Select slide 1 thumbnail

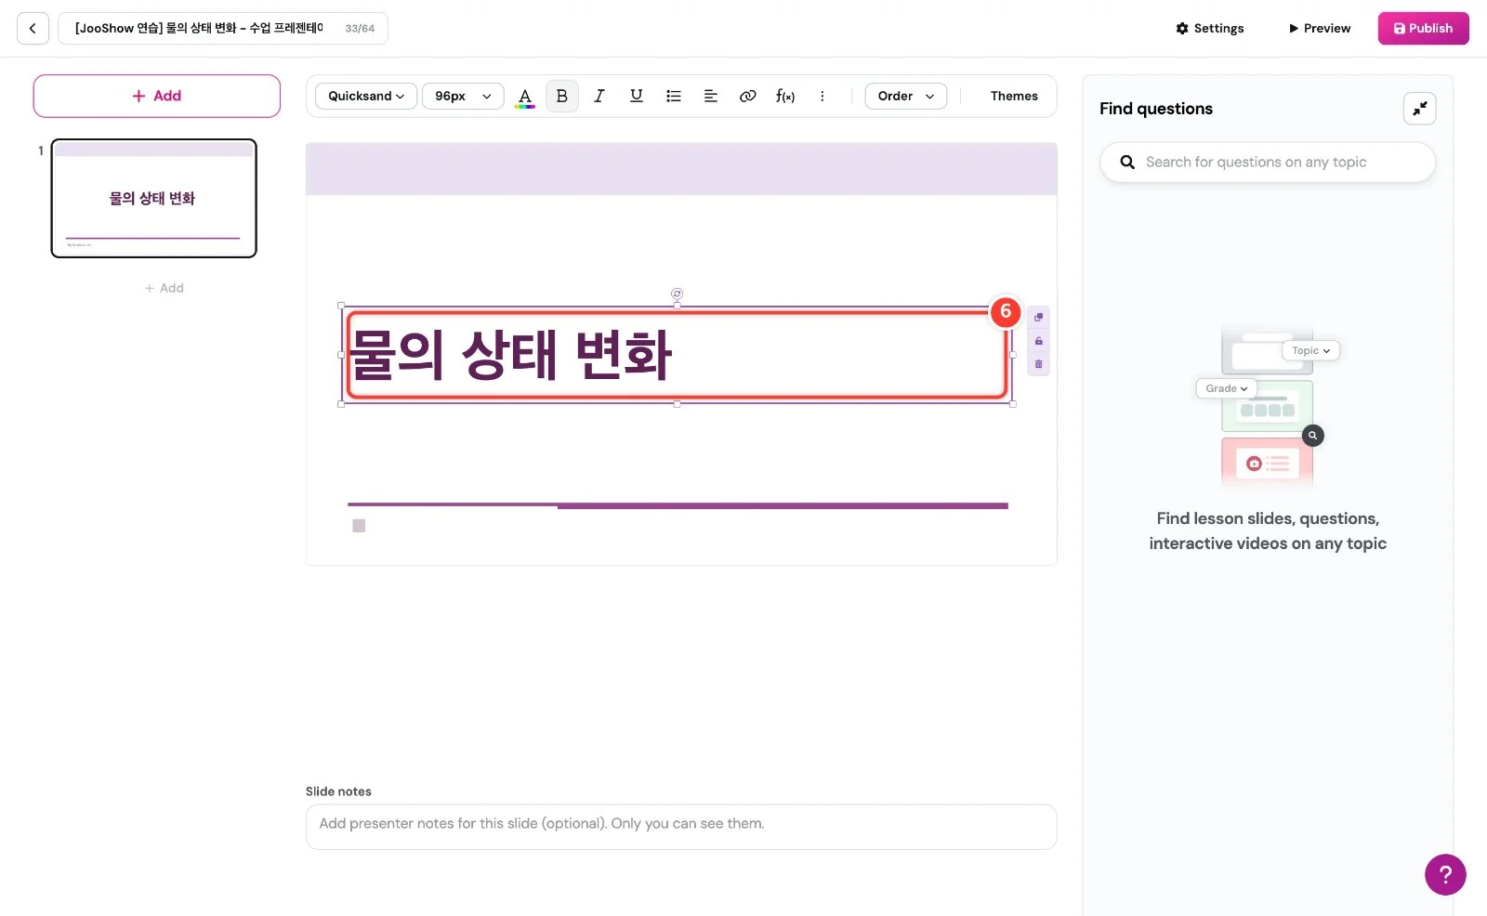[153, 199]
